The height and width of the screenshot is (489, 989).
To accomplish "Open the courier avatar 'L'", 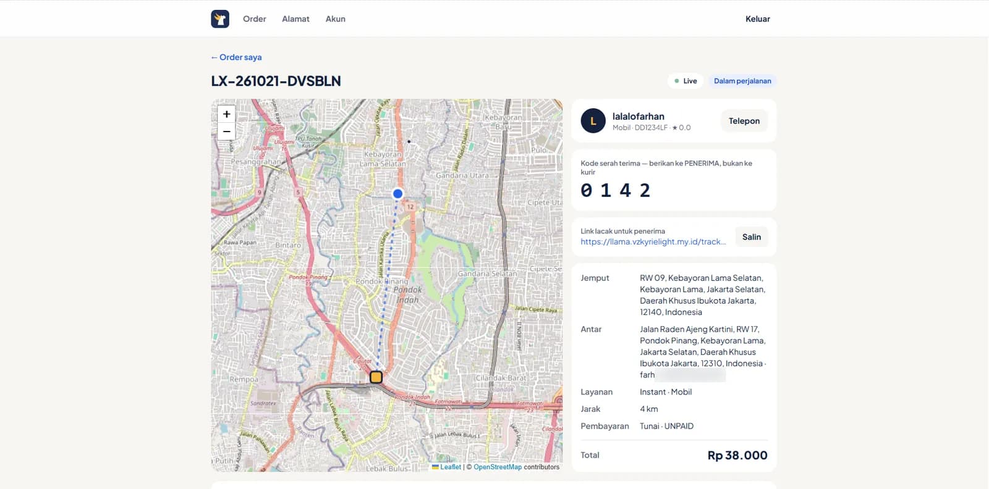I will (593, 121).
